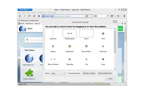This screenshot has width=146, height=96.
Task: Select the Copy icon in palette
Action: point(103,59)
